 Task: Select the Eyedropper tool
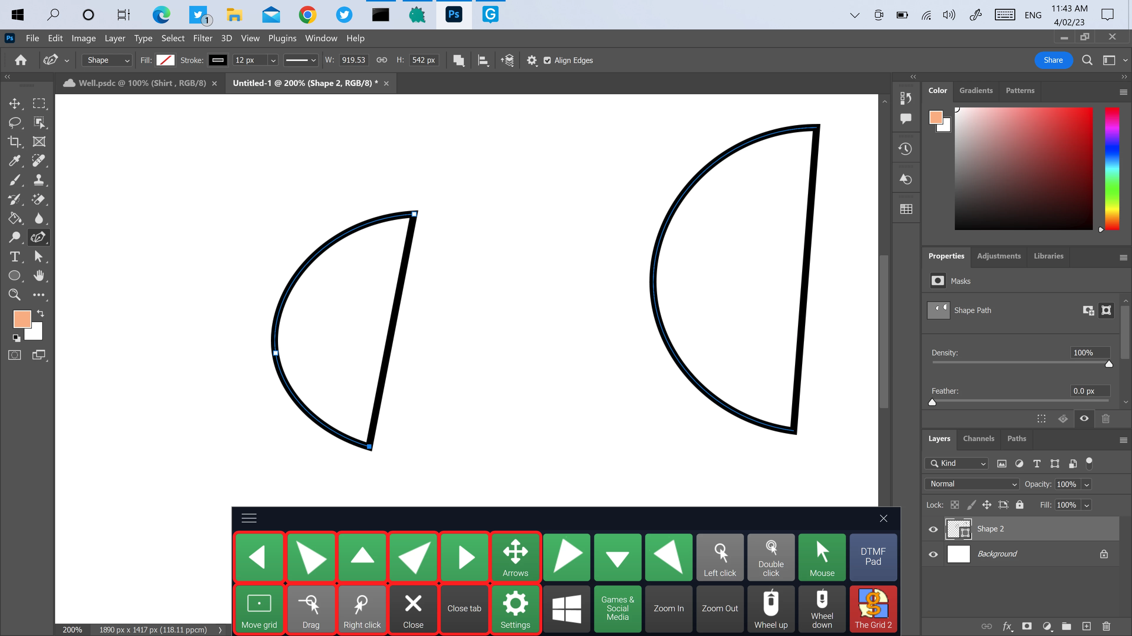(14, 161)
